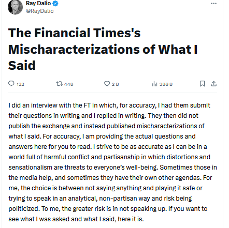Open the reply speech bubble icon
This screenshot has height=228, width=229.
[11, 84]
